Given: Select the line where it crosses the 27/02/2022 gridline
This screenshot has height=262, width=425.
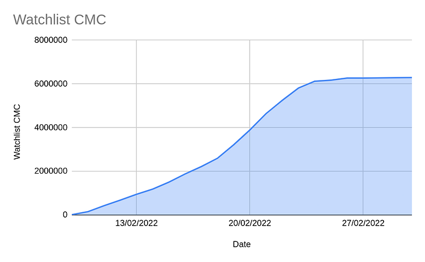Looking at the screenshot, I should pos(363,78).
